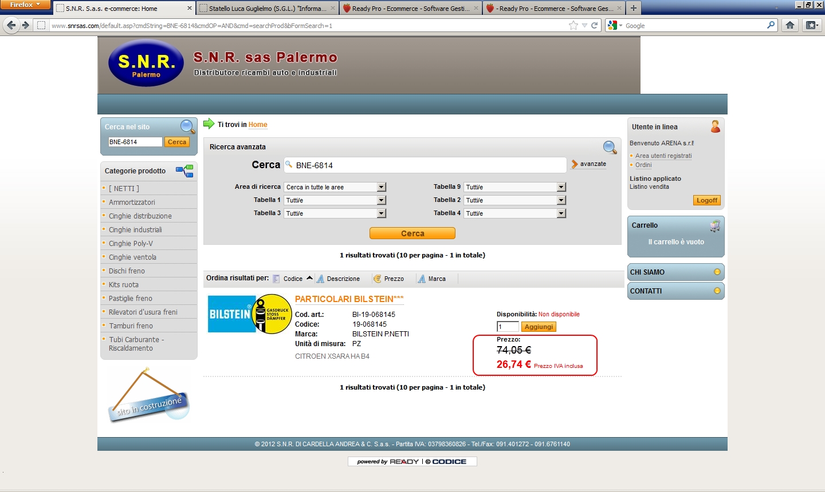This screenshot has width=825, height=492.
Task: Open the Cinghie distribuzione category
Action: pos(140,216)
